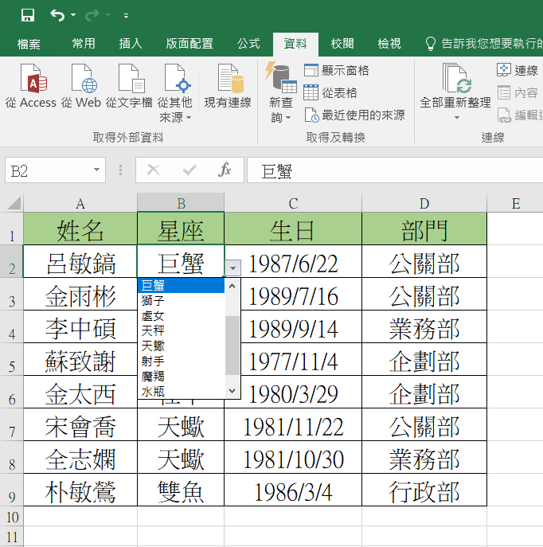Screen dimensions: 543x547
Task: Switch to the 檢視 ribbon tab
Action: [x=389, y=44]
